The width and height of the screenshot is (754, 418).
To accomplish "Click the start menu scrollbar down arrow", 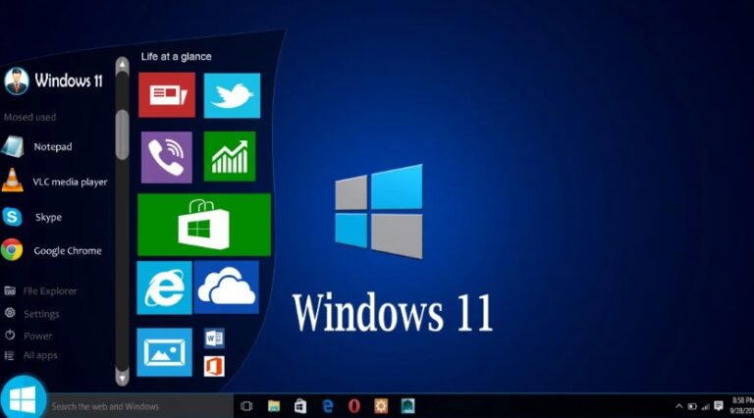I will click(x=122, y=378).
